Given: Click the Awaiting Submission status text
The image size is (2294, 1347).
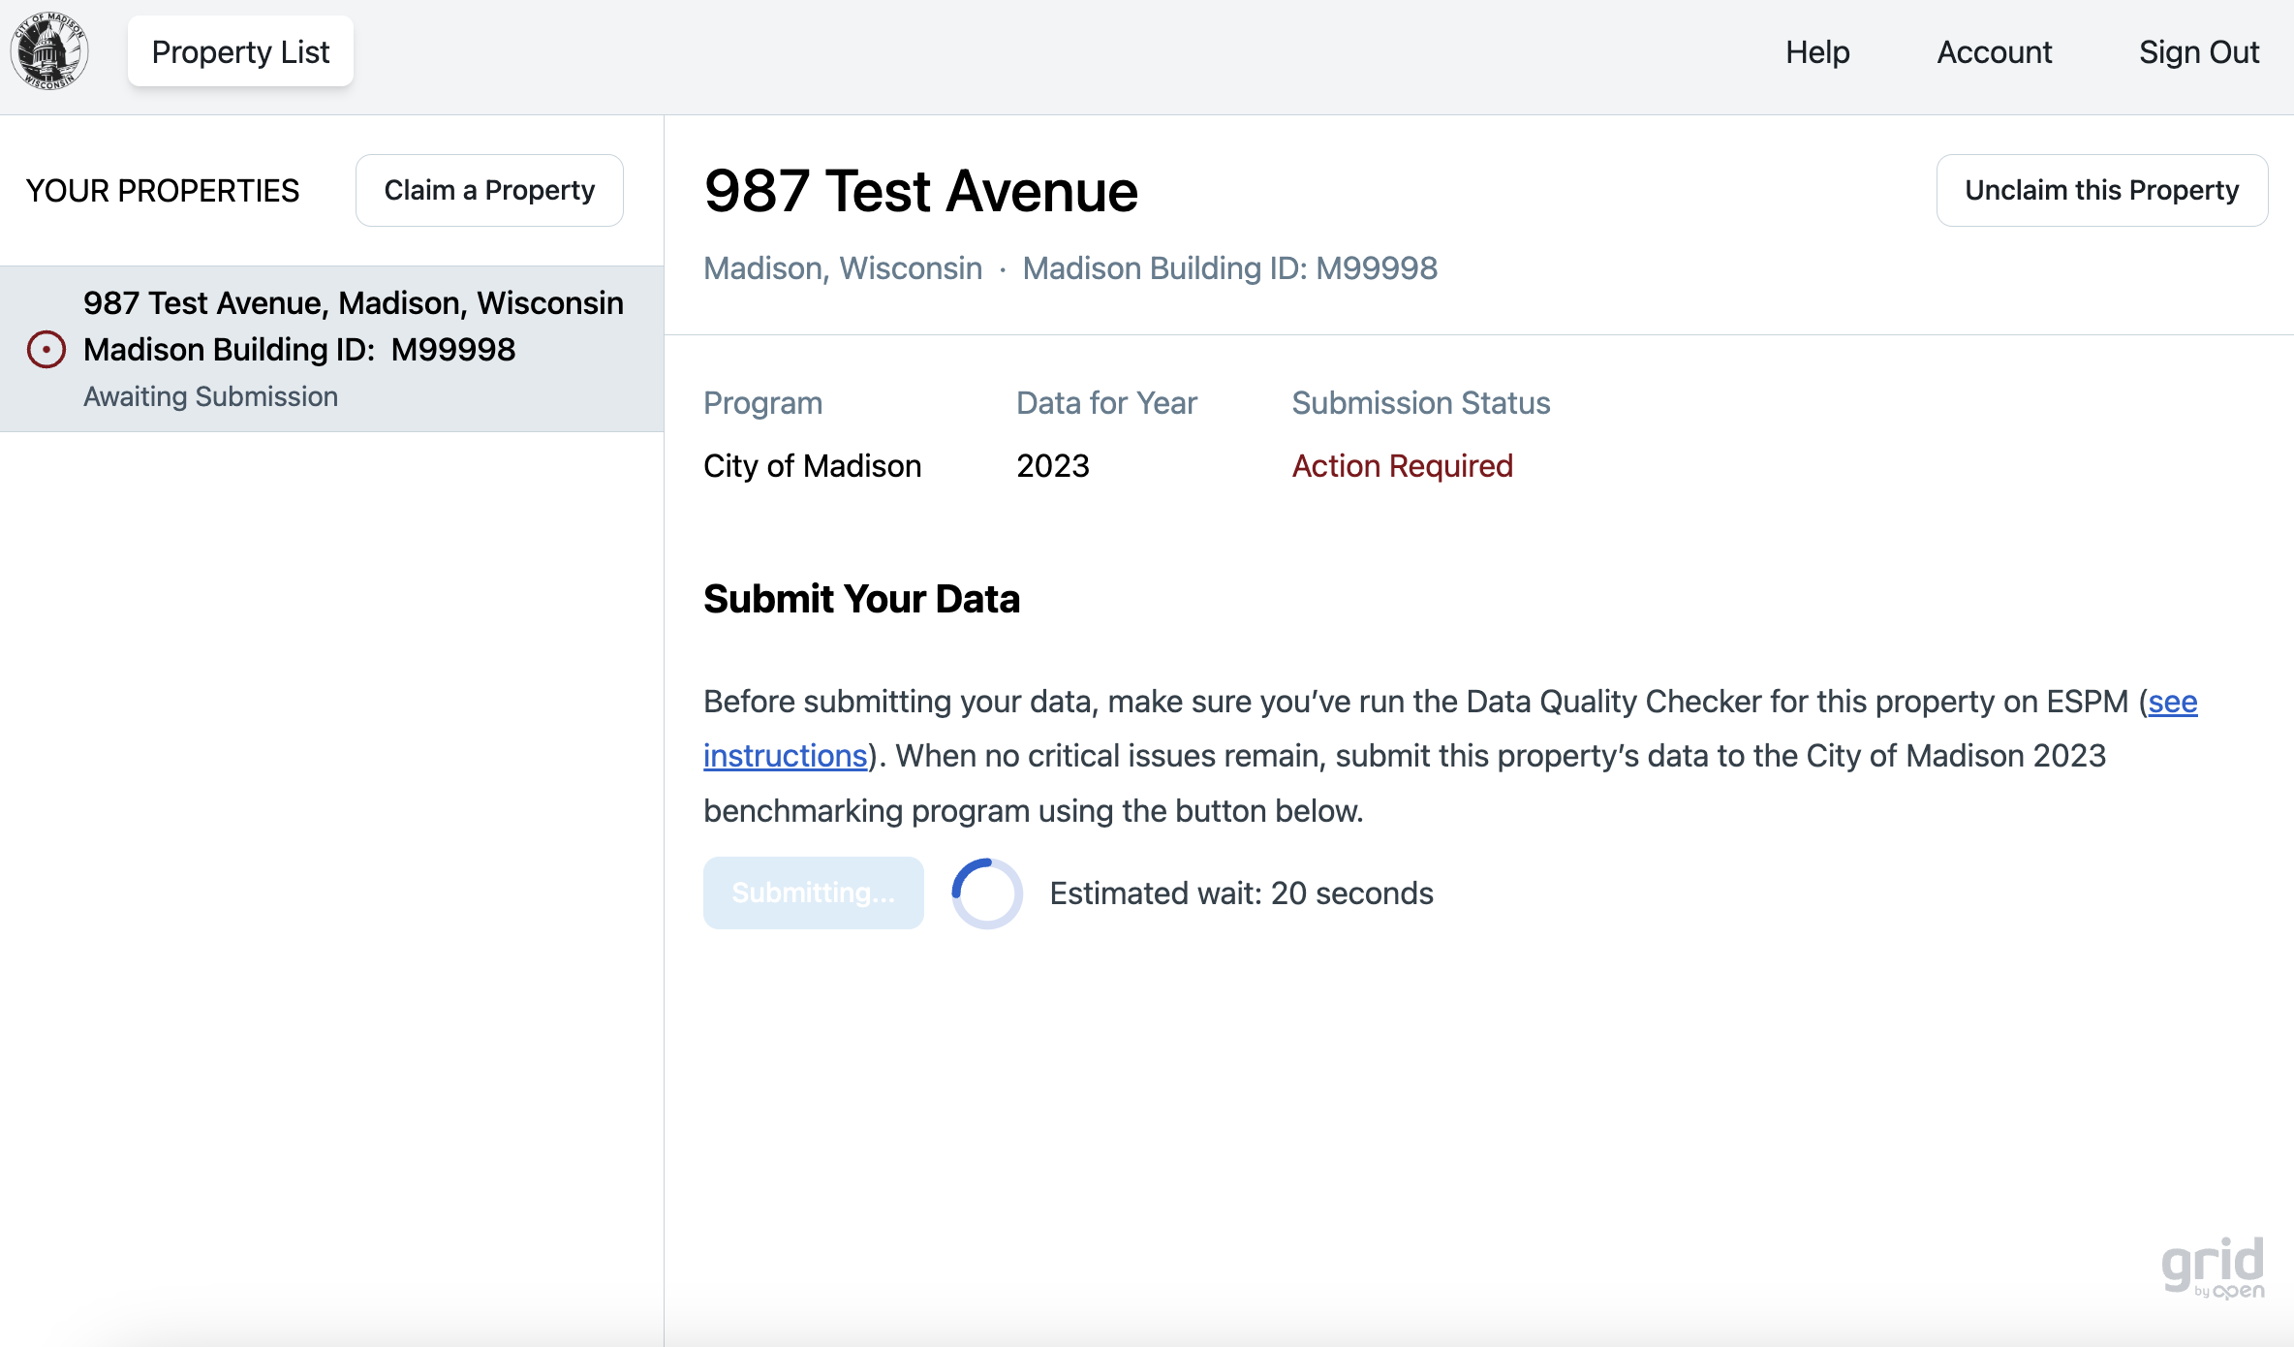Looking at the screenshot, I should click(210, 397).
